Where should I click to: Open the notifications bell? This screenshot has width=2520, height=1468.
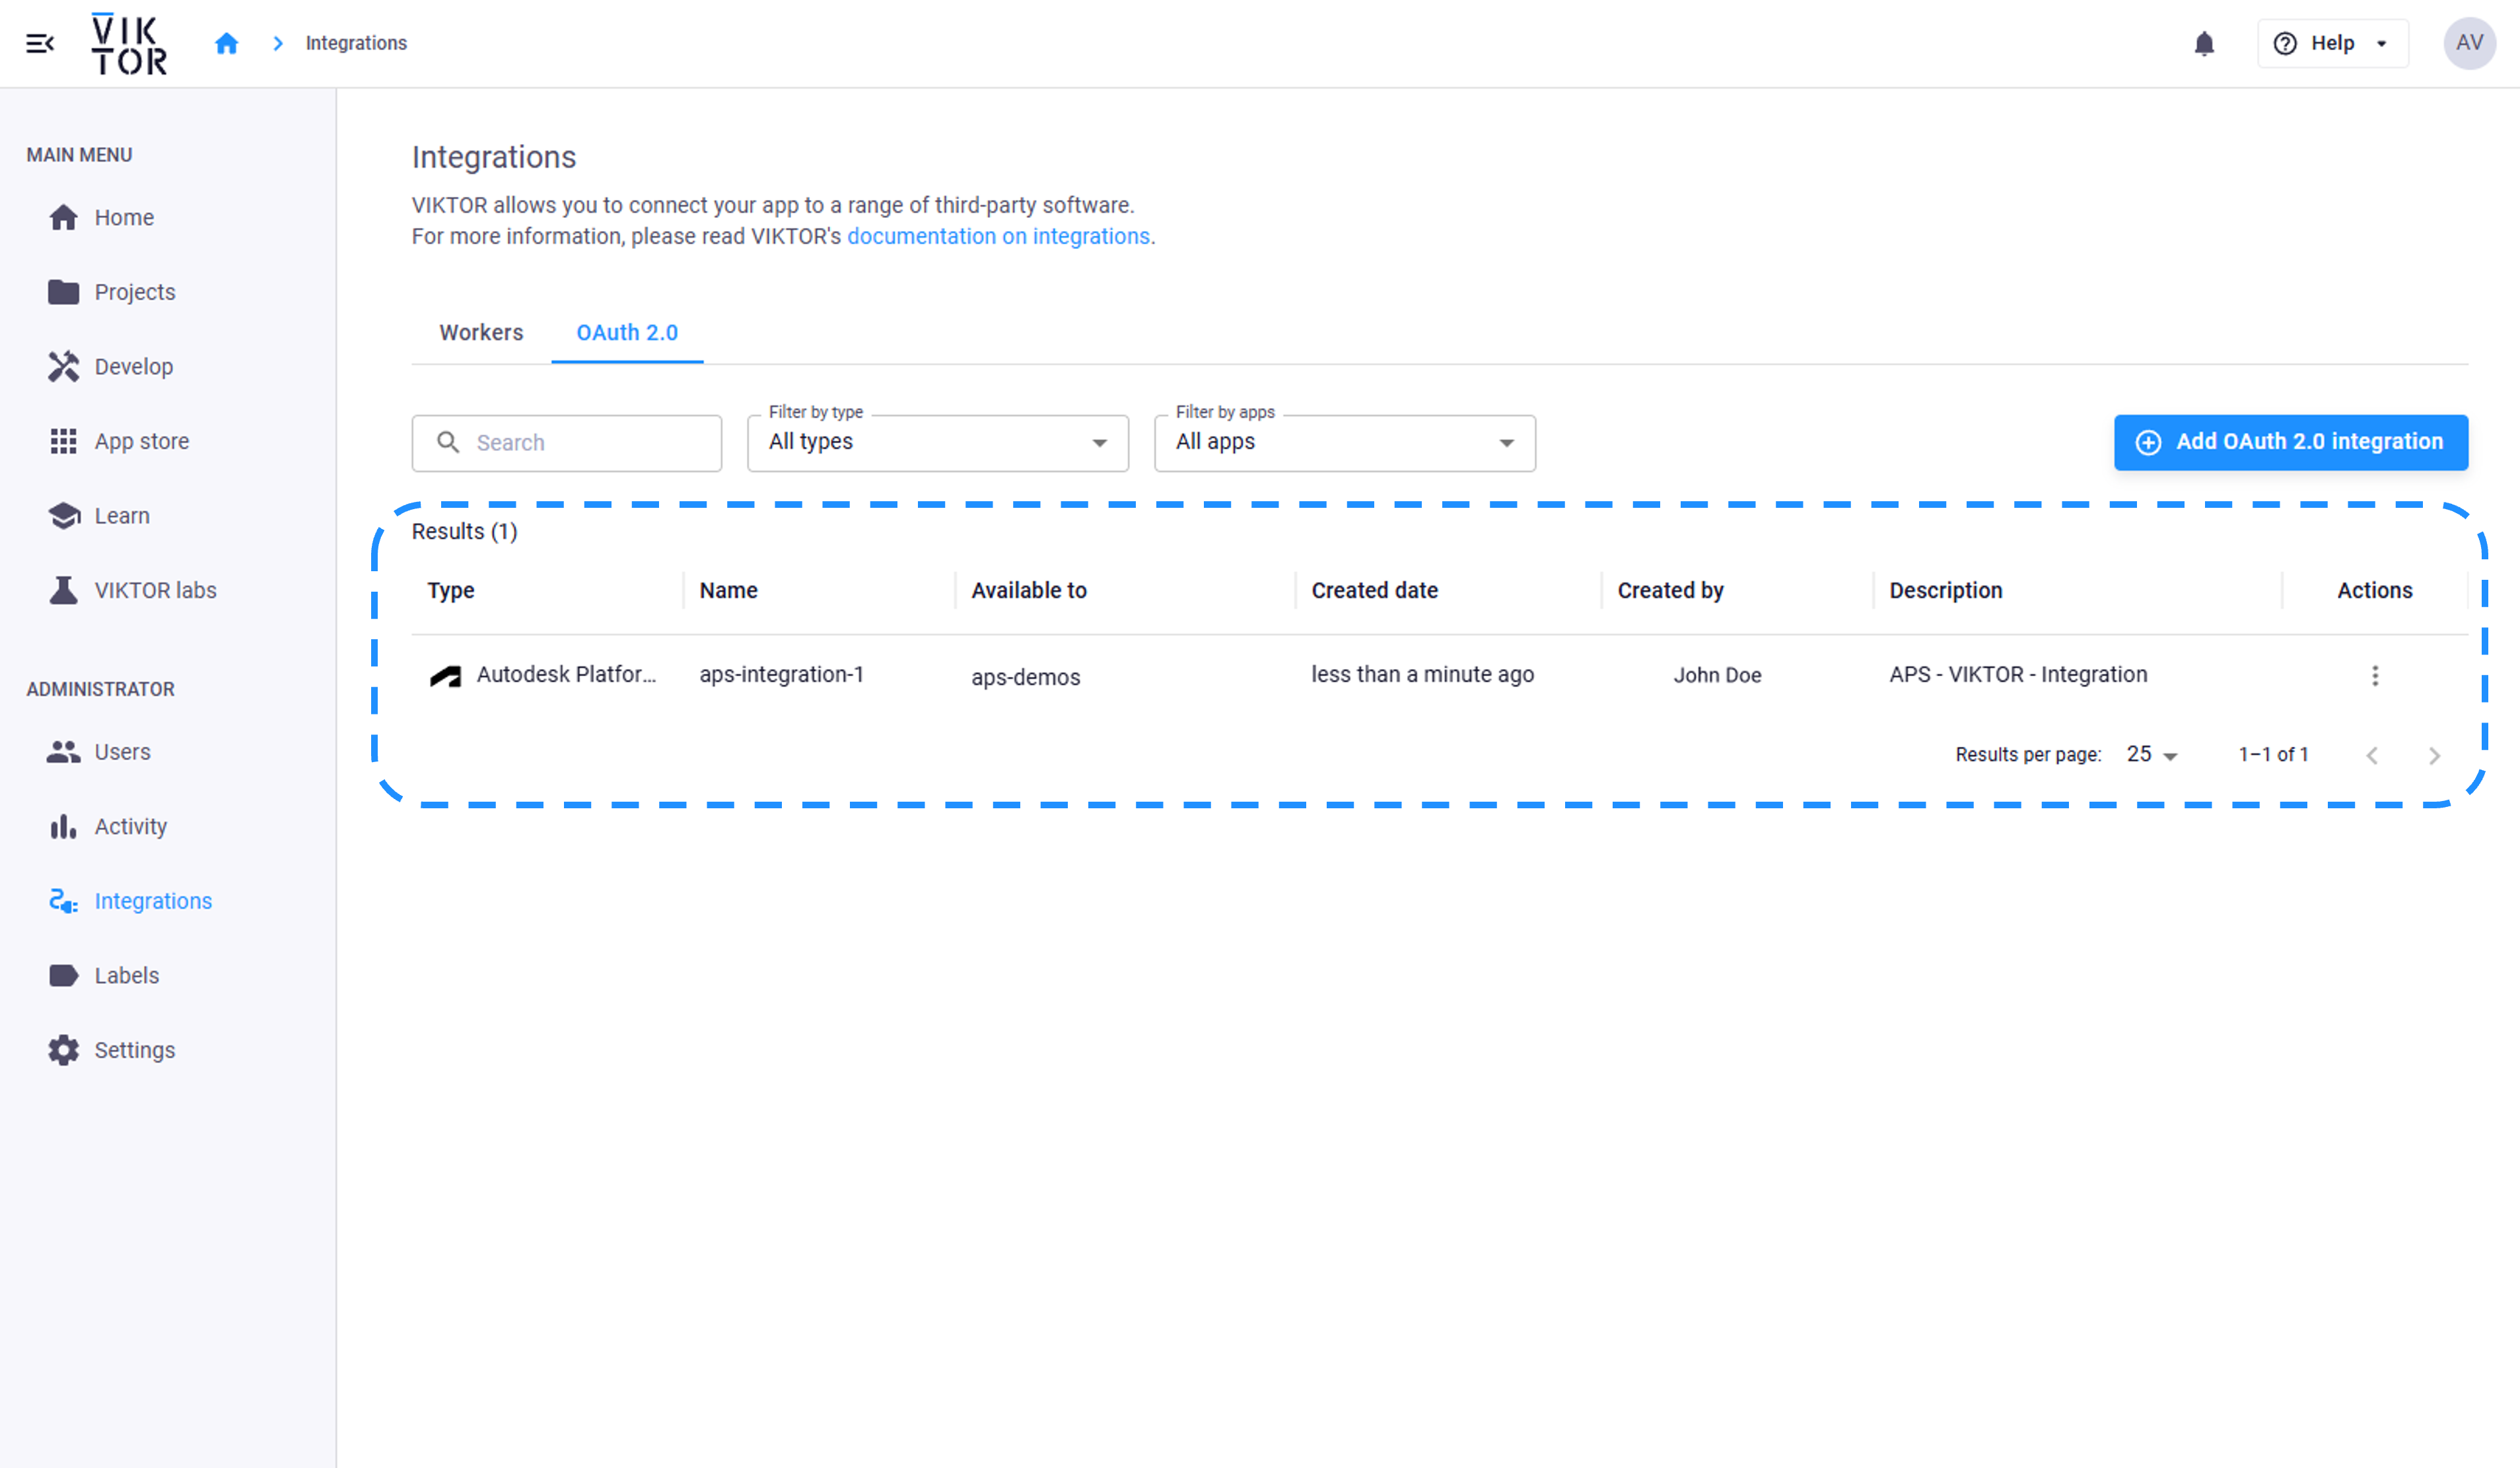click(x=2204, y=43)
